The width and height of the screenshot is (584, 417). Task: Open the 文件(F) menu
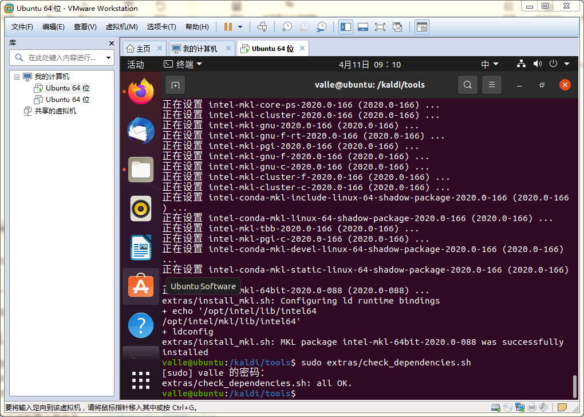22,27
